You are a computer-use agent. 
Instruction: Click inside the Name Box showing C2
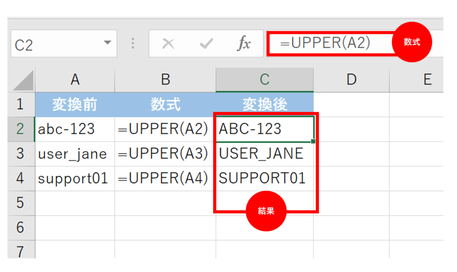pyautogui.click(x=54, y=44)
